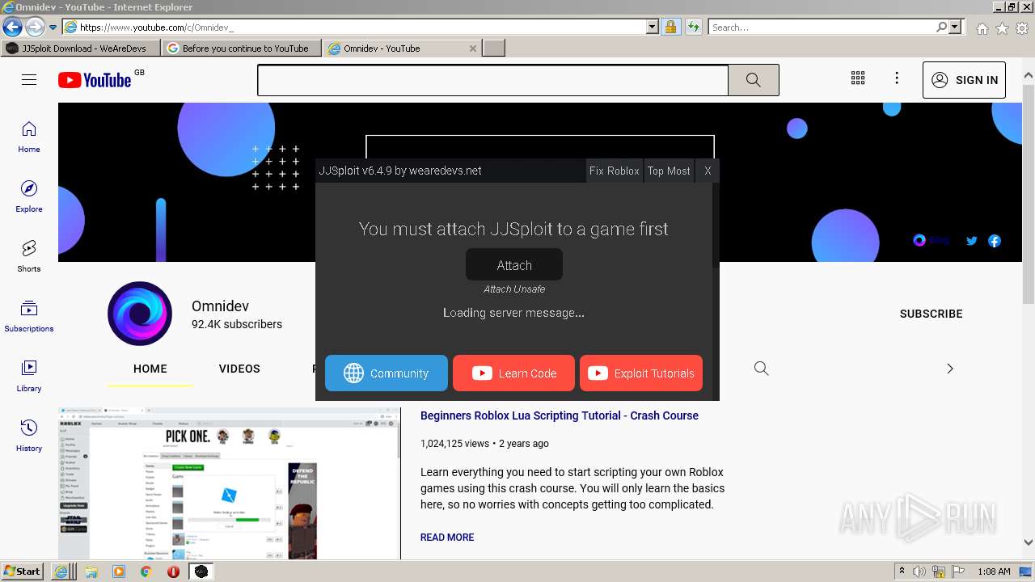Click the YouTube SIGN IN button
This screenshot has width=1035, height=582.
click(x=964, y=80)
